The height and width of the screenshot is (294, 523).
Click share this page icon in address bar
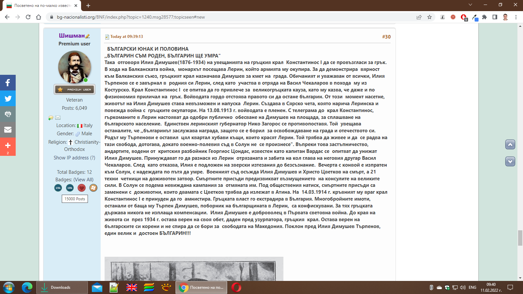tap(419, 17)
